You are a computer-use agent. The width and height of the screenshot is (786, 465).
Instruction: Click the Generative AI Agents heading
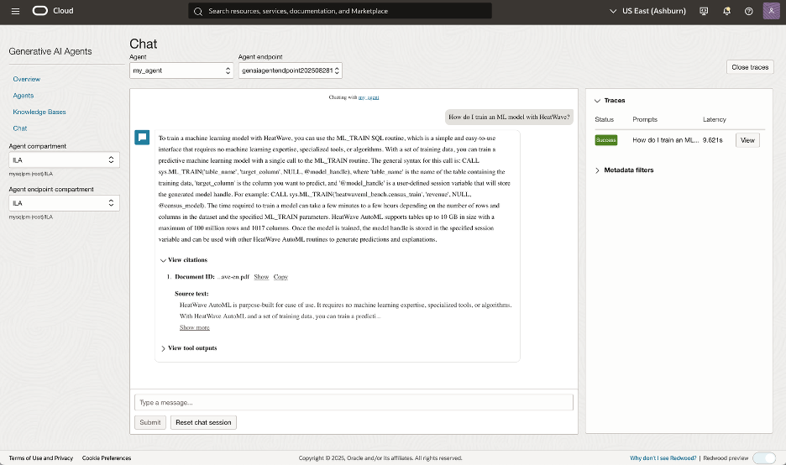click(x=50, y=51)
